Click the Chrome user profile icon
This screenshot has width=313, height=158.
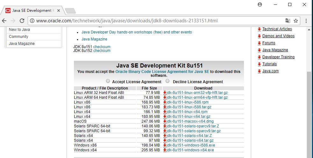260,4
